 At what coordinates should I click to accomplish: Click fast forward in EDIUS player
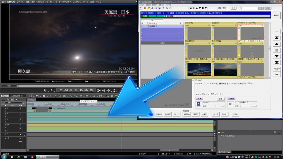[x=87, y=90]
